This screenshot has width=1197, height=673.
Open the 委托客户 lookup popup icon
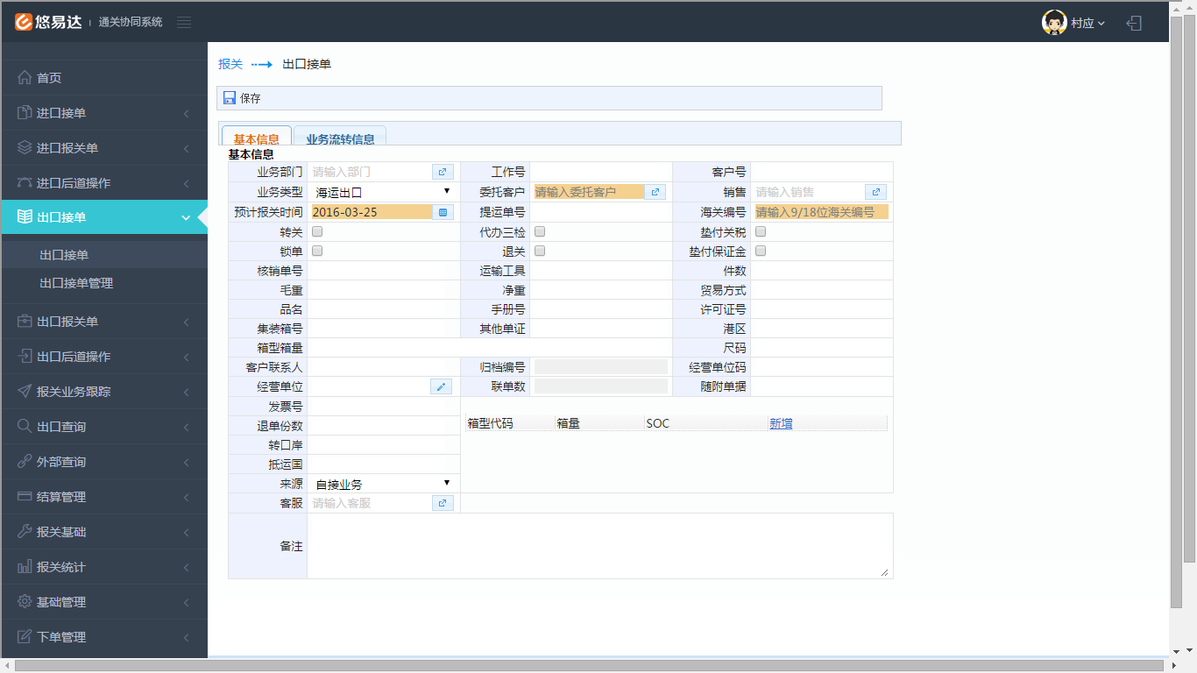655,191
